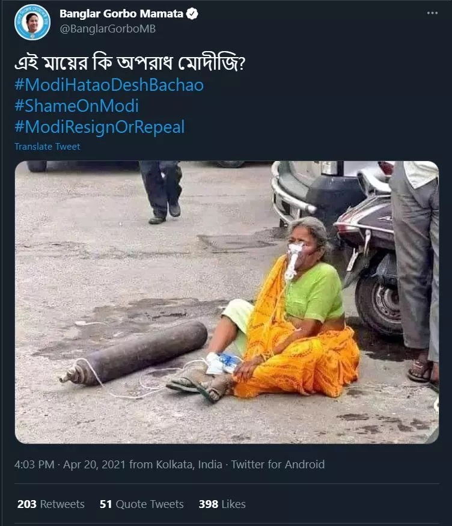Open the #ShameOnModi hashtag
This screenshot has height=526, width=452.
coord(76,106)
